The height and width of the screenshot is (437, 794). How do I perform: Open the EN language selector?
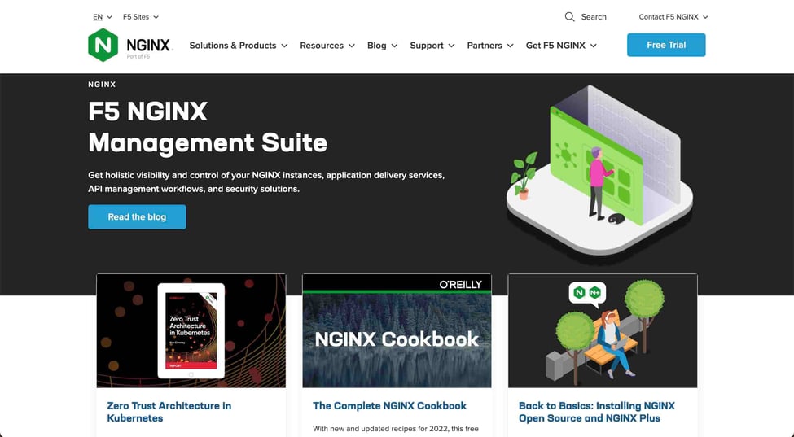[103, 17]
